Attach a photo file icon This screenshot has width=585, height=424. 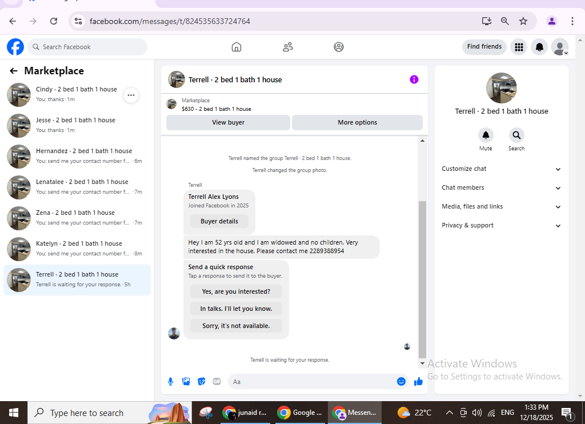point(186,382)
